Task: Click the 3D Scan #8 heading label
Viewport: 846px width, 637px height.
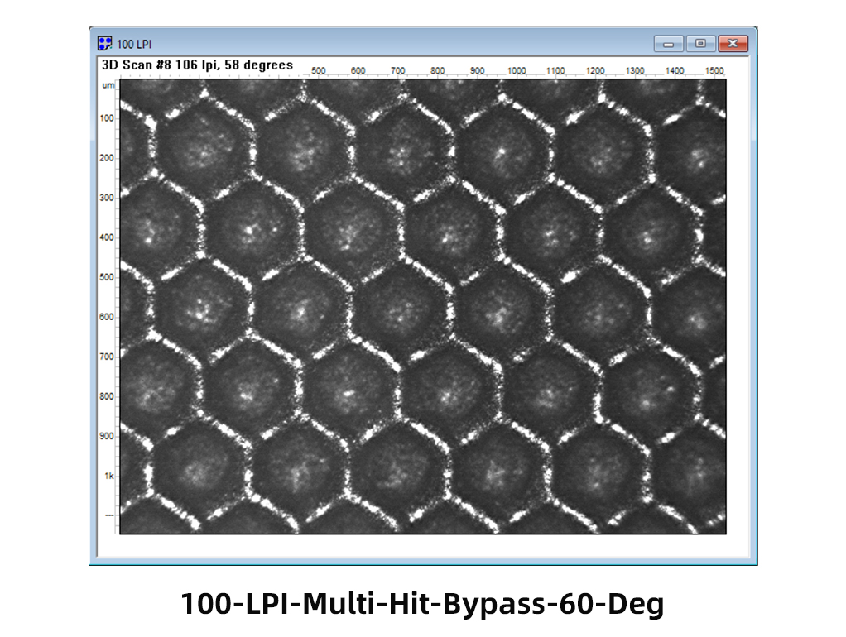Action: (196, 65)
